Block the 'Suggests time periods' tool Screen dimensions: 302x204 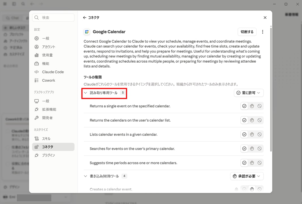tap(260, 163)
